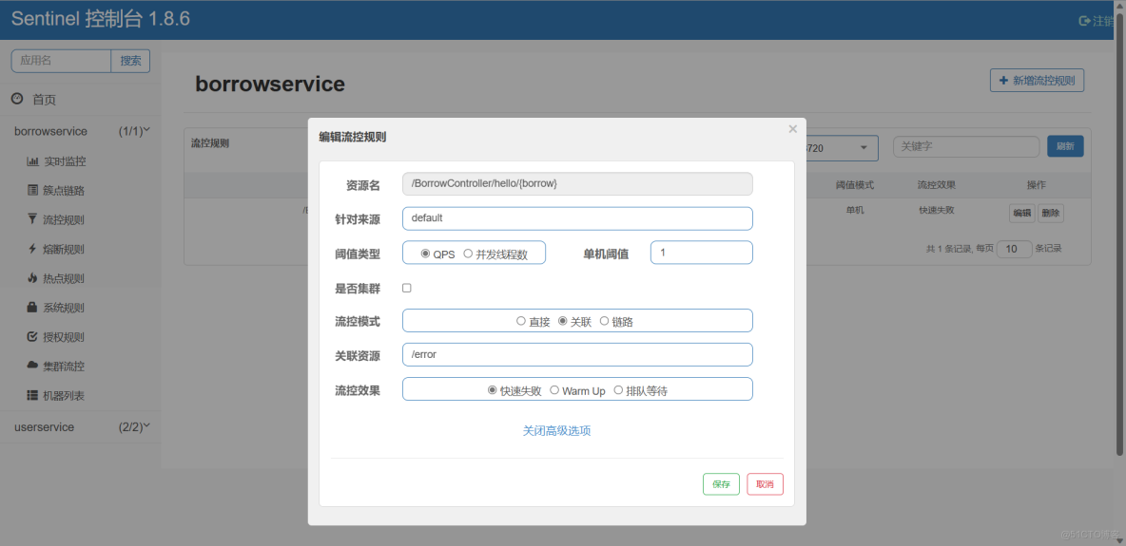Close the 编辑流控规则 dialog with X
1126x546 pixels.
[793, 129]
